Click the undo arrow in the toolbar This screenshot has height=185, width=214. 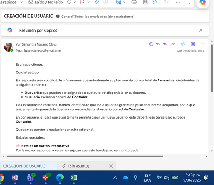pos(166,2)
